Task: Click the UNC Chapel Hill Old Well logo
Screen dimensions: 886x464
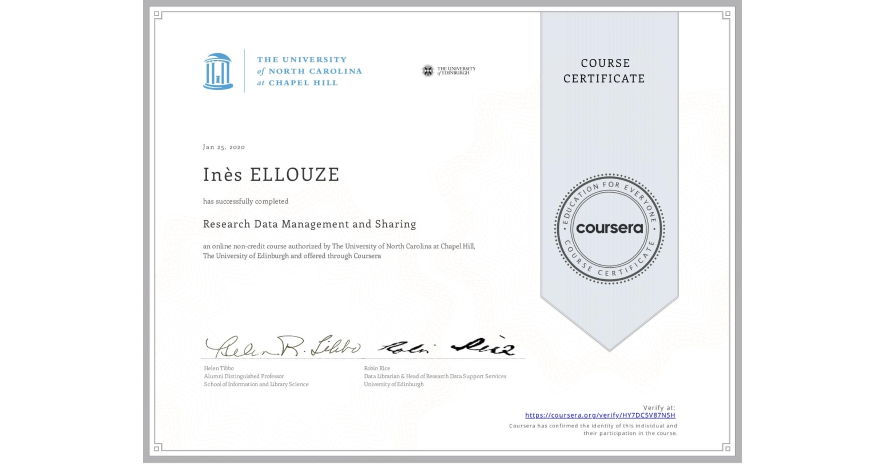Action: [x=218, y=71]
